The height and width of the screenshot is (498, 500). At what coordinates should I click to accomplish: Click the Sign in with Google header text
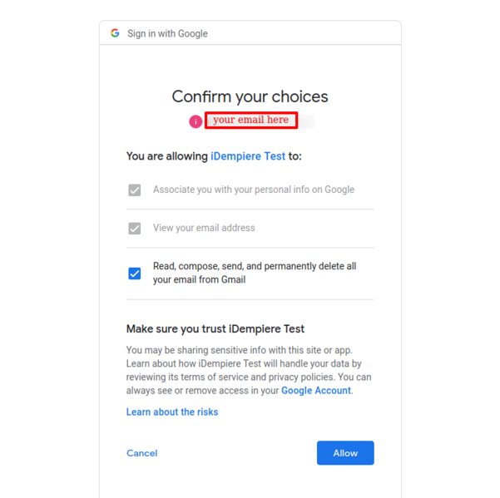point(167,33)
